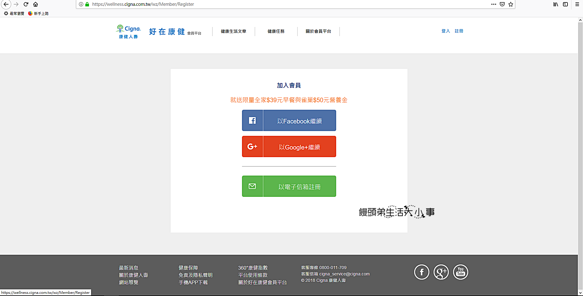Click the 註冊 register link
The height and width of the screenshot is (296, 583).
click(459, 31)
